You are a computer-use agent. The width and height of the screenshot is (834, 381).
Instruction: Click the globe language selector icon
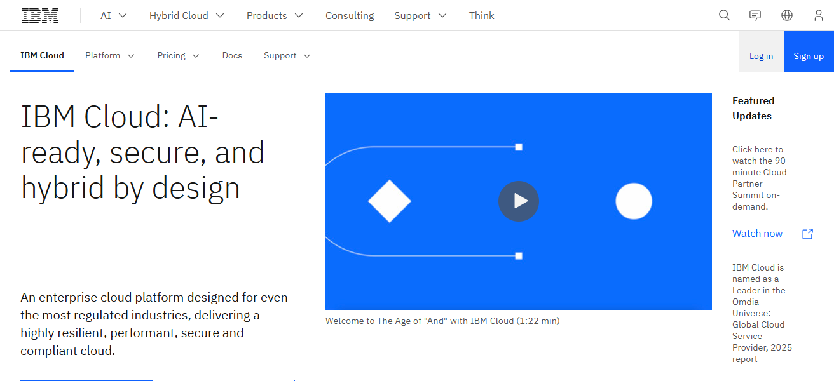pos(787,15)
